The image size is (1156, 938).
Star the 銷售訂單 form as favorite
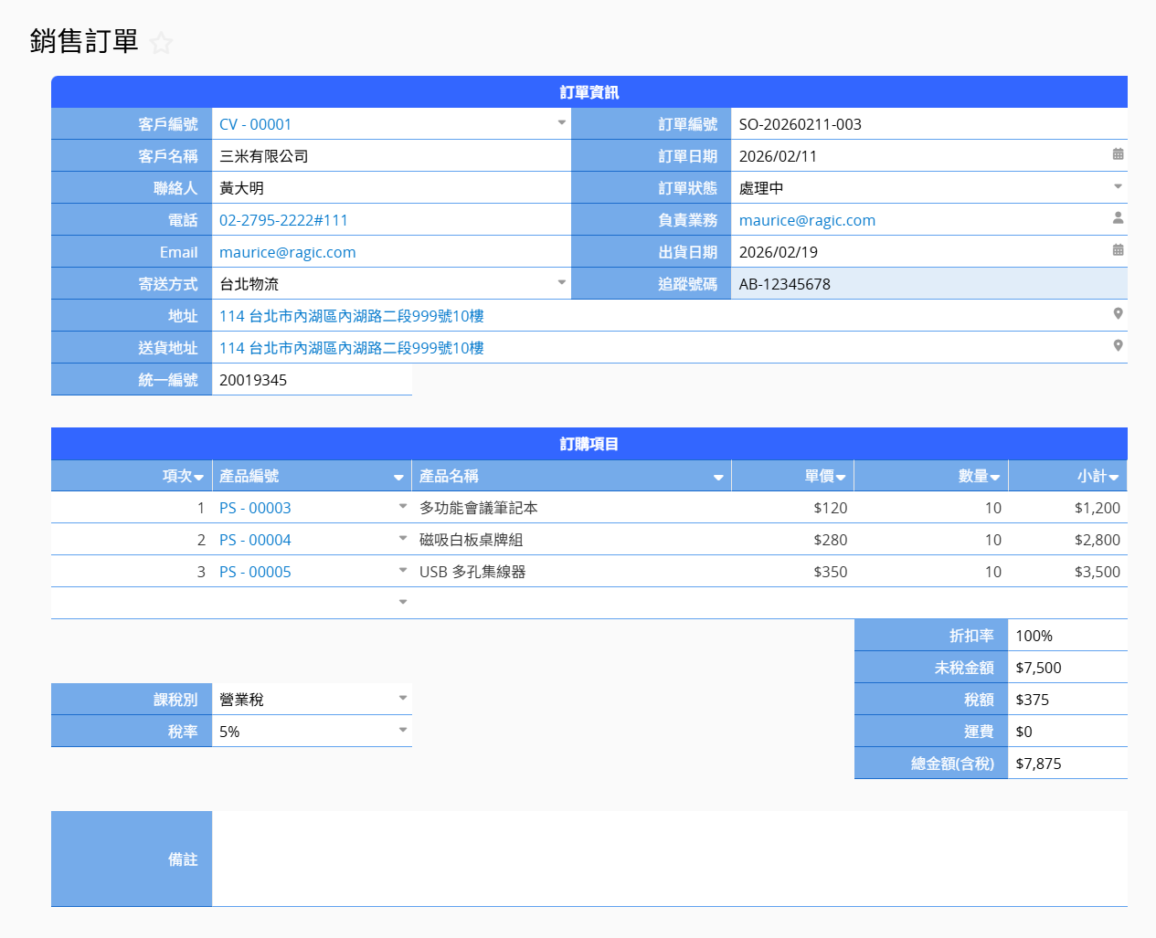pos(162,43)
